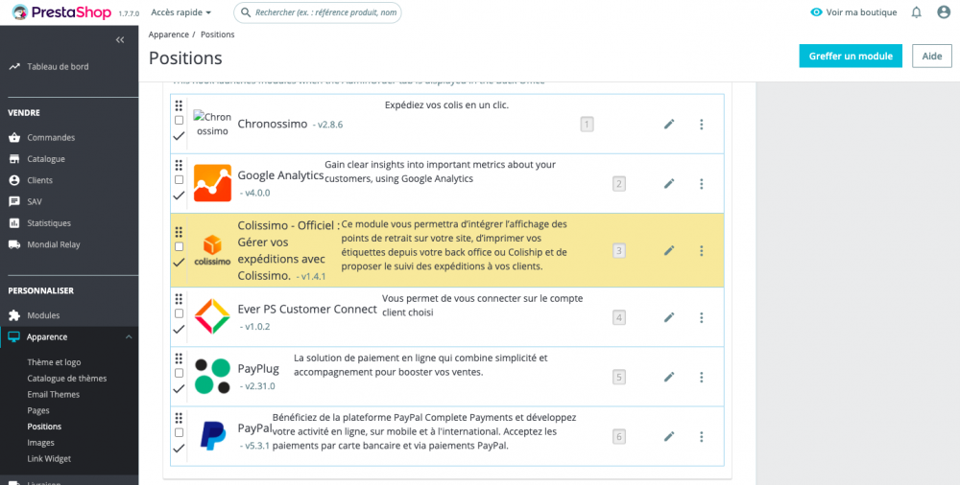Click the pencil edit icon for Chronossimo
960x485 pixels.
click(669, 125)
